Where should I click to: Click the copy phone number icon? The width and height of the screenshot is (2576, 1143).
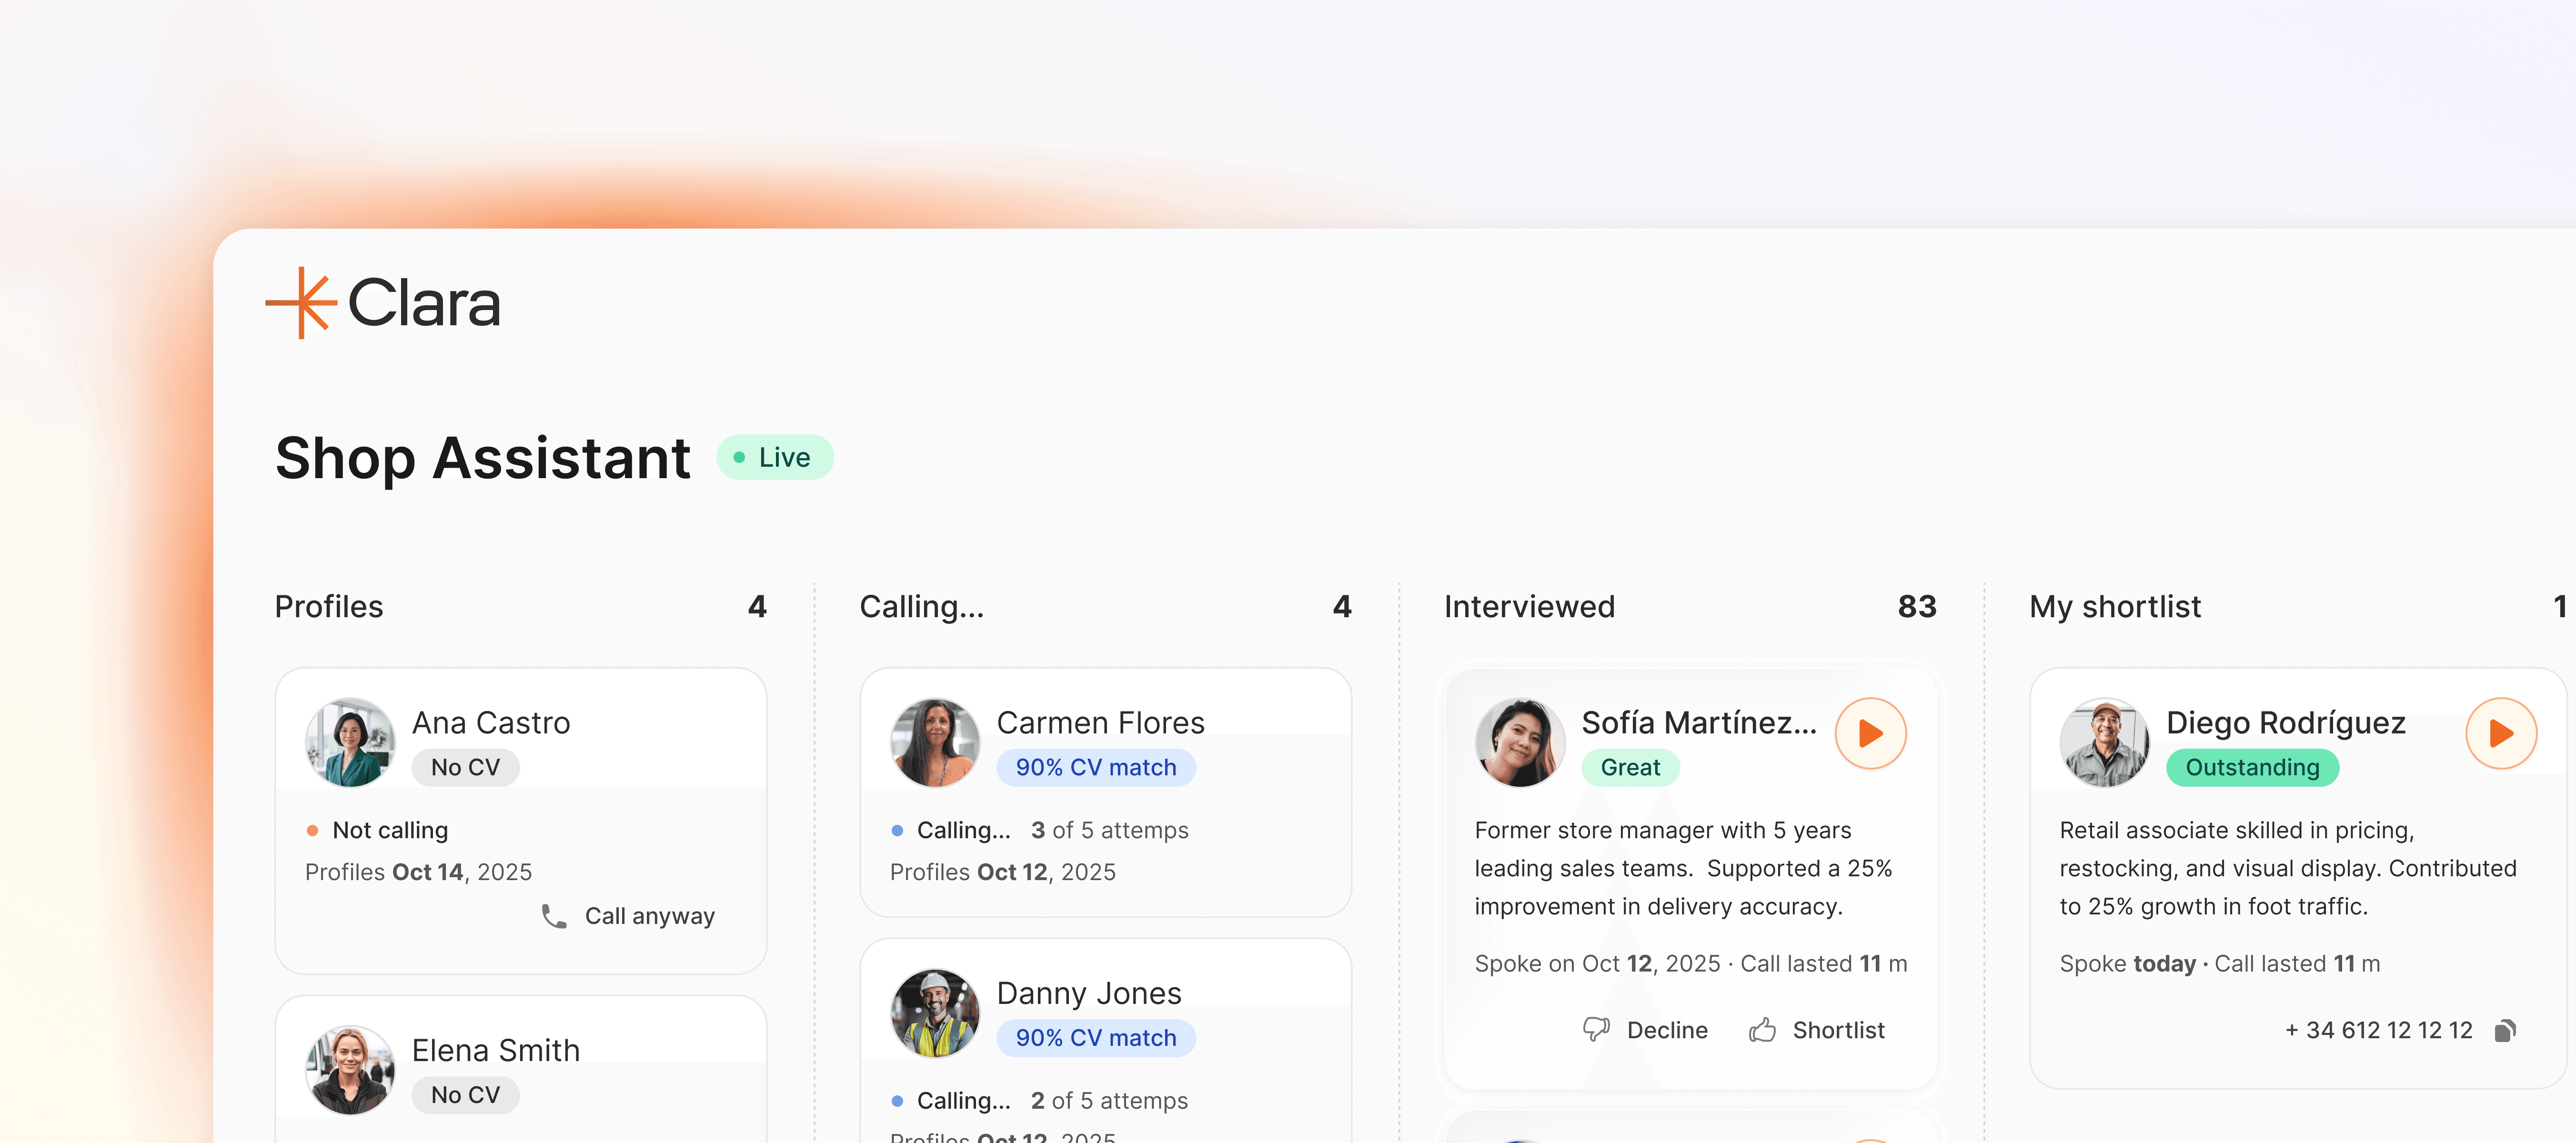(2505, 1030)
